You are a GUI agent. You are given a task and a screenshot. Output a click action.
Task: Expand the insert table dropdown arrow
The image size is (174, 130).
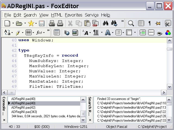tap(135, 32)
